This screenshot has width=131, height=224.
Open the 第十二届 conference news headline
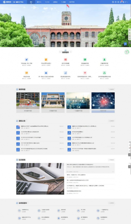(x=78, y=180)
